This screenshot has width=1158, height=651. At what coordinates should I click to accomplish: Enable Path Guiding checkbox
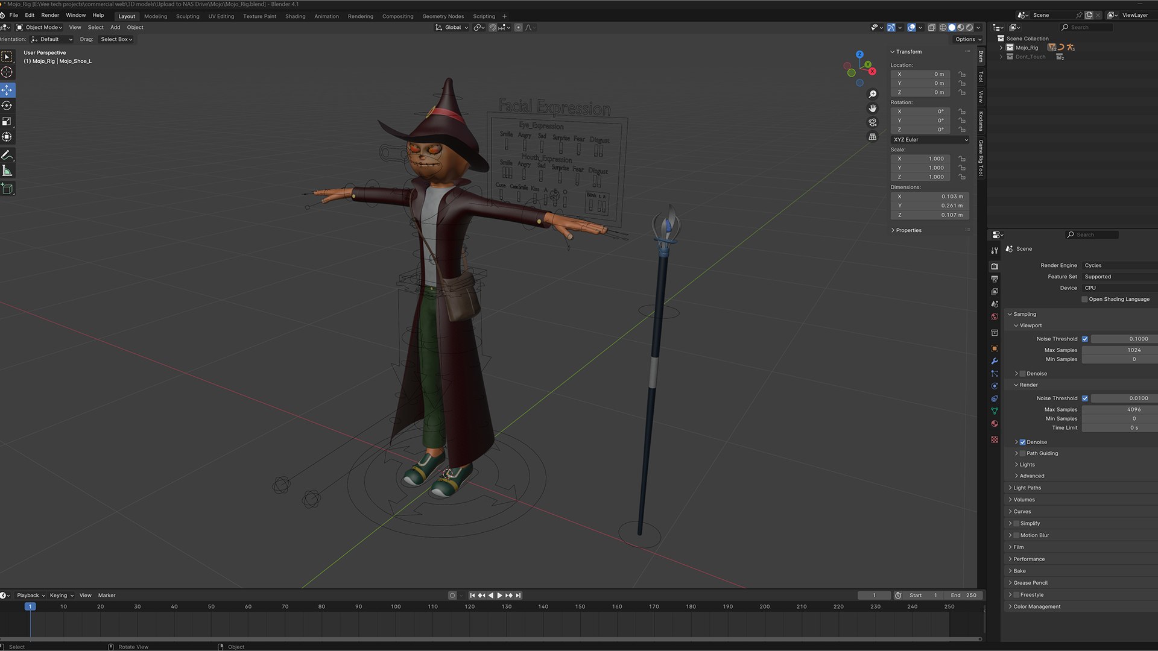(x=1022, y=454)
